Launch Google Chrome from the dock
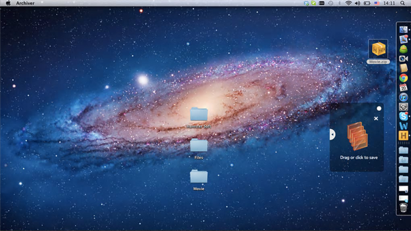The height and width of the screenshot is (231, 411). point(403,78)
